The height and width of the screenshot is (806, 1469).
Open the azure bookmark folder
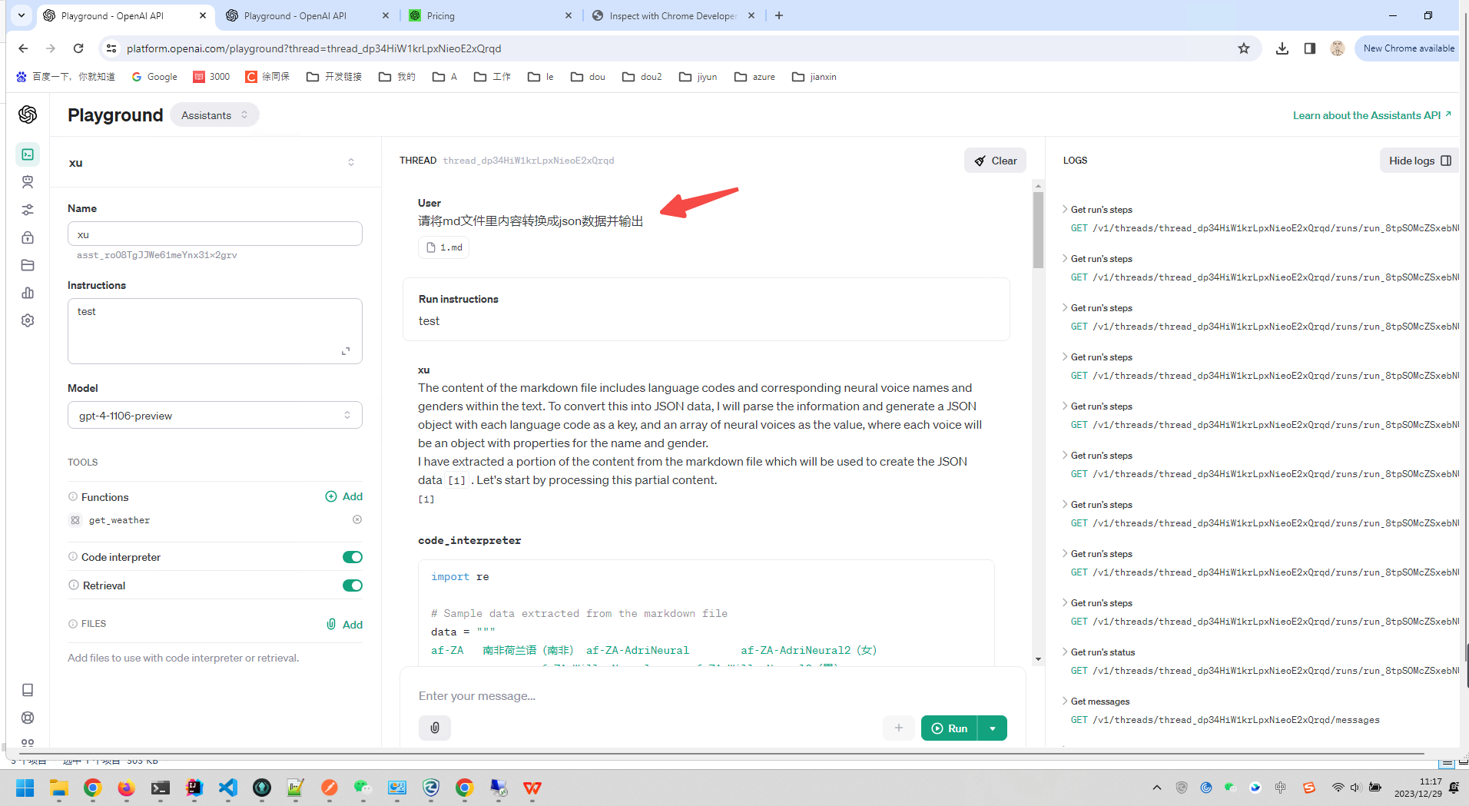(x=755, y=77)
